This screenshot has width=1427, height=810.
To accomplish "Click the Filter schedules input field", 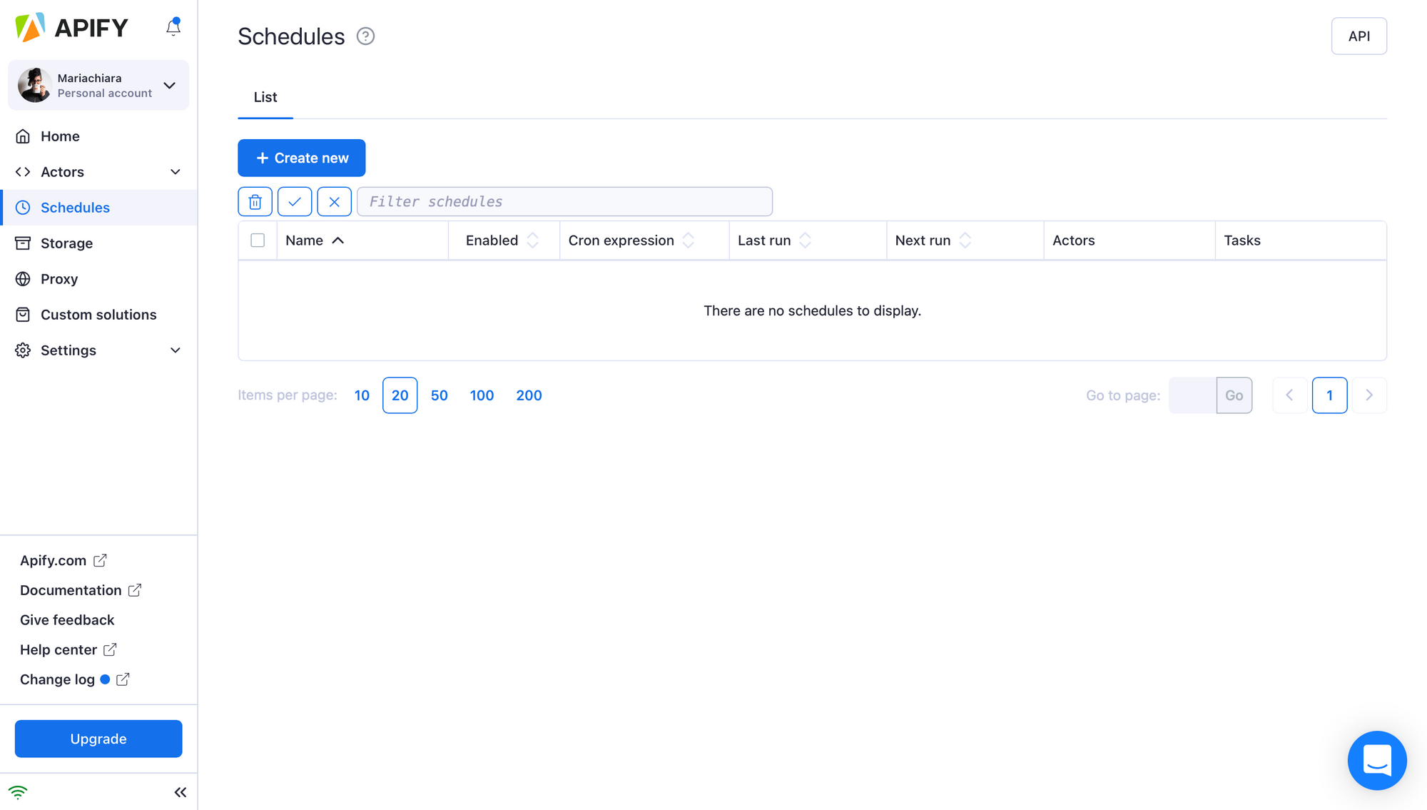I will click(564, 202).
